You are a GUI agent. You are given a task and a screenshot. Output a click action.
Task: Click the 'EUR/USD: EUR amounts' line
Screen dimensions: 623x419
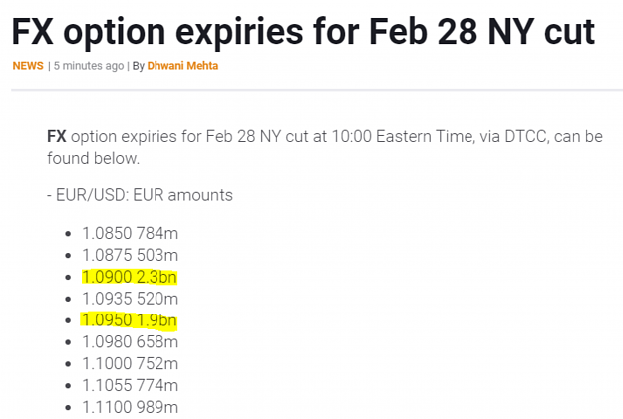coord(145,195)
